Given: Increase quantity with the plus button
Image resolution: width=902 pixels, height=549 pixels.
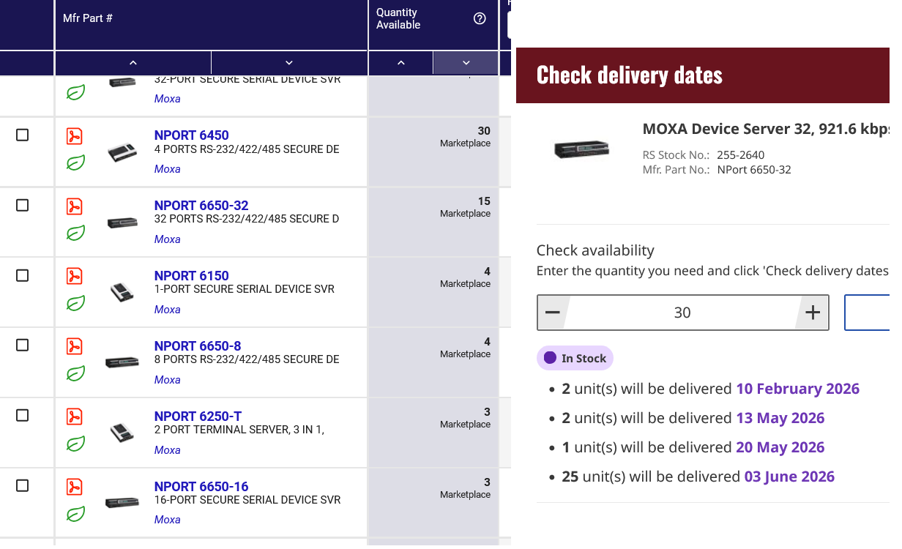Looking at the screenshot, I should tap(812, 313).
